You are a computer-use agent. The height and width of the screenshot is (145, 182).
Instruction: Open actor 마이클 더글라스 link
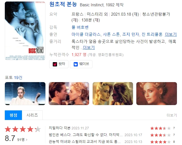(x=86, y=34)
